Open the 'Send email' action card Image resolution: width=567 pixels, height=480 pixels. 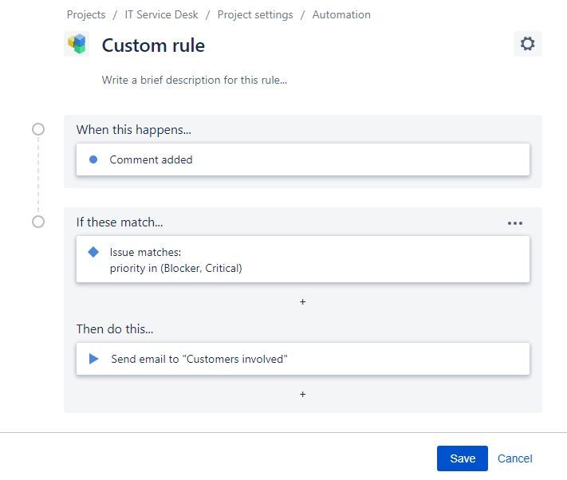pyautogui.click(x=303, y=359)
